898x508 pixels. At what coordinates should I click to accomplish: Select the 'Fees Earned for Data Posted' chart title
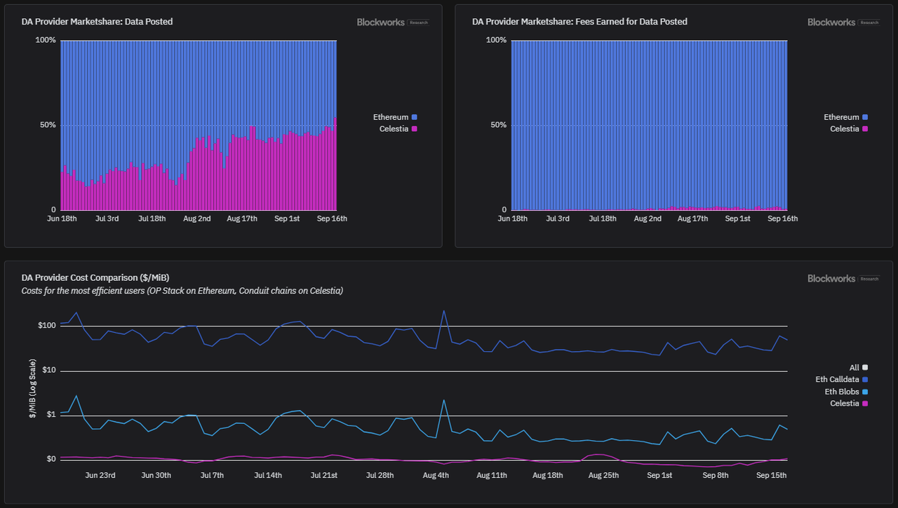(x=579, y=22)
